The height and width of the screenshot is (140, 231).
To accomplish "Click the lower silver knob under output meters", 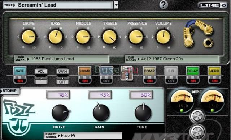I will pyautogui.click(x=197, y=132).
